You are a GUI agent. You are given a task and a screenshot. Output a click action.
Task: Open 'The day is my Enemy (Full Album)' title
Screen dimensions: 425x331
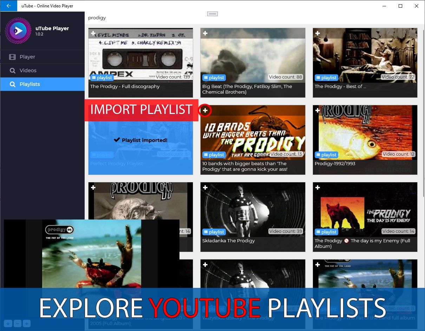(362, 243)
